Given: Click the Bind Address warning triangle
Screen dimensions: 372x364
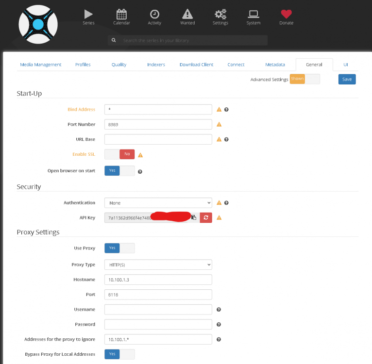Looking at the screenshot, I should [219, 110].
